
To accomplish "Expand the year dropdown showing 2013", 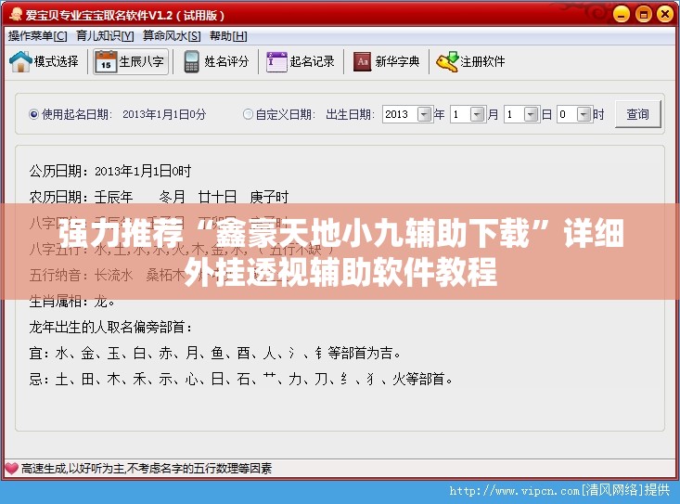I will click(424, 114).
